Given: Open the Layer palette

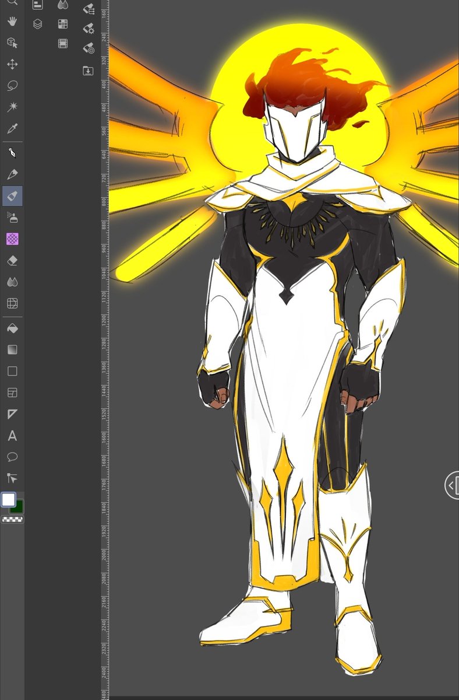Looking at the screenshot, I should [37, 24].
